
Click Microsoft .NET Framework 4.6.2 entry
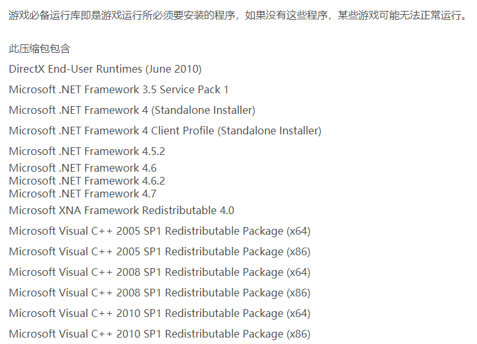tap(87, 181)
